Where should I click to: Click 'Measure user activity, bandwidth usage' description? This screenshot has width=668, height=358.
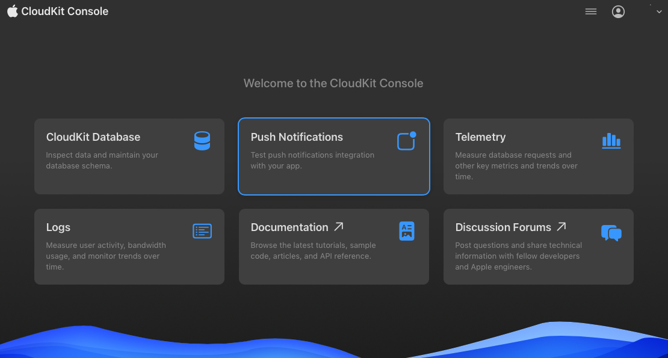click(x=106, y=256)
